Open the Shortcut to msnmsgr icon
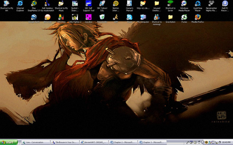233x145 pixels. [157, 20]
